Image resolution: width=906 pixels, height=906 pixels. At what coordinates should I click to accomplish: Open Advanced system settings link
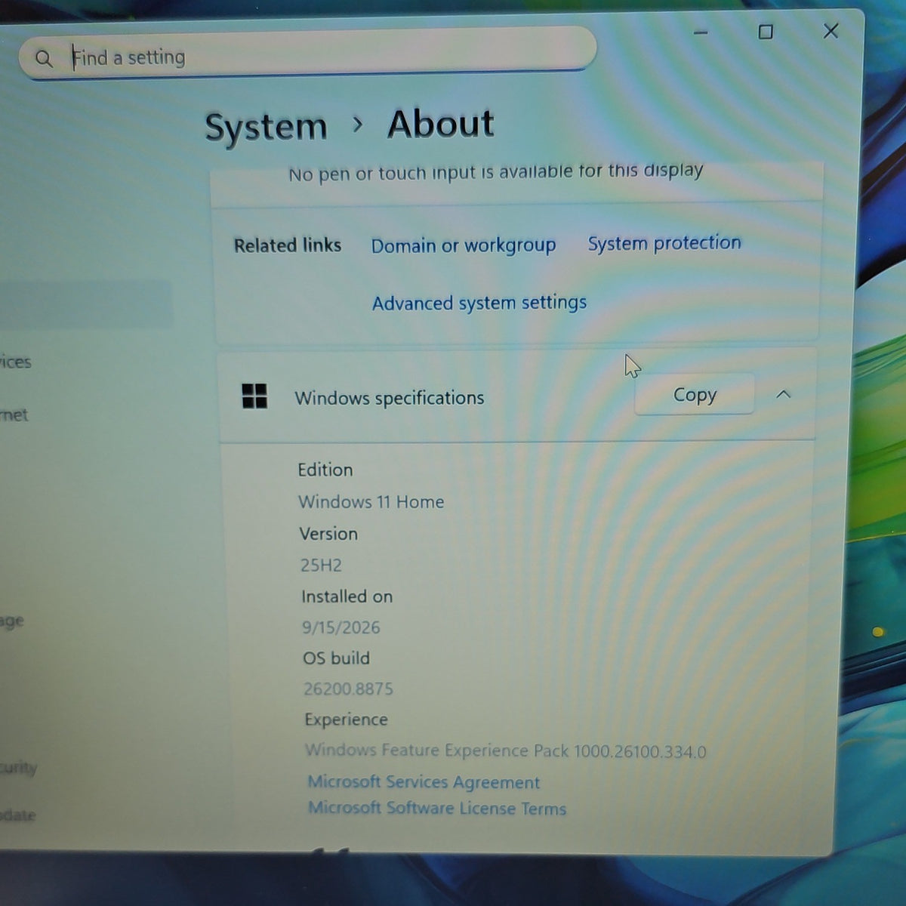479,303
